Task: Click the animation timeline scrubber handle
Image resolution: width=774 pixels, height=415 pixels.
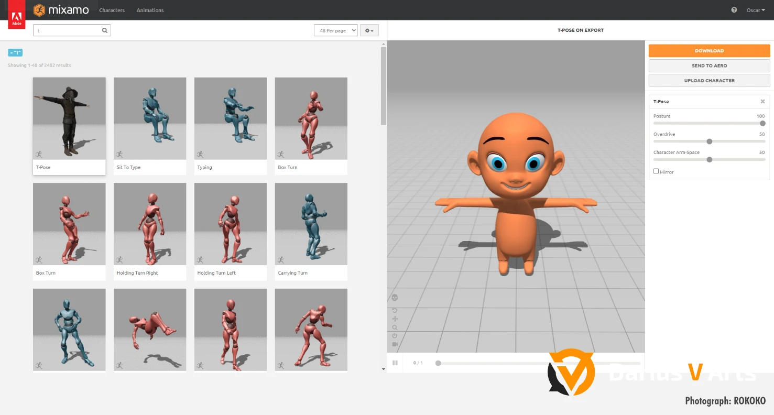Action: (438, 363)
